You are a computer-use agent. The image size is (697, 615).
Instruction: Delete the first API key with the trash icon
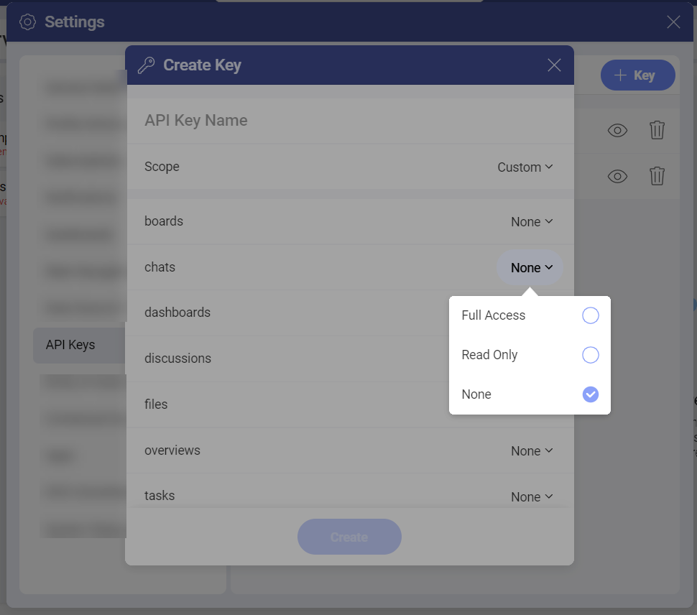[x=657, y=130]
